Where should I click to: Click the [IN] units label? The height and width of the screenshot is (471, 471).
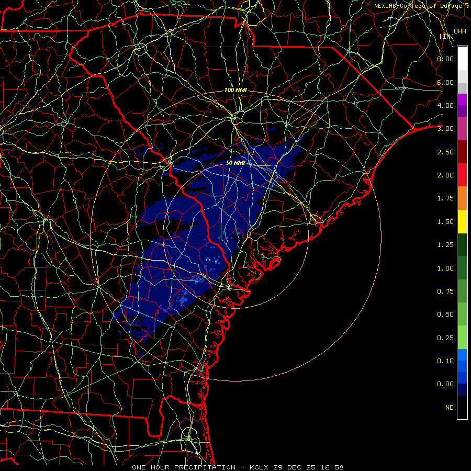coord(447,36)
